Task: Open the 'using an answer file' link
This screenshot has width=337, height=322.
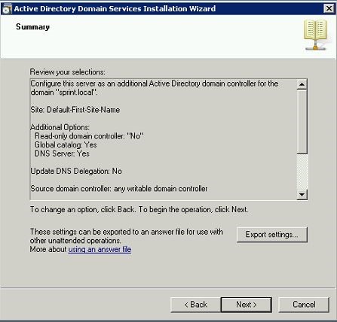Action: click(x=100, y=250)
